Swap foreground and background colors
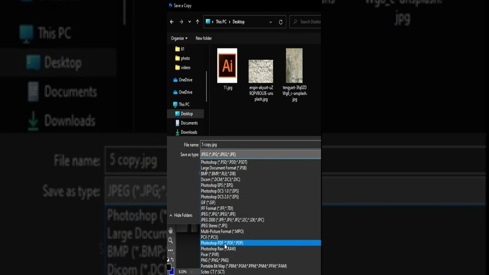 tap(173, 259)
